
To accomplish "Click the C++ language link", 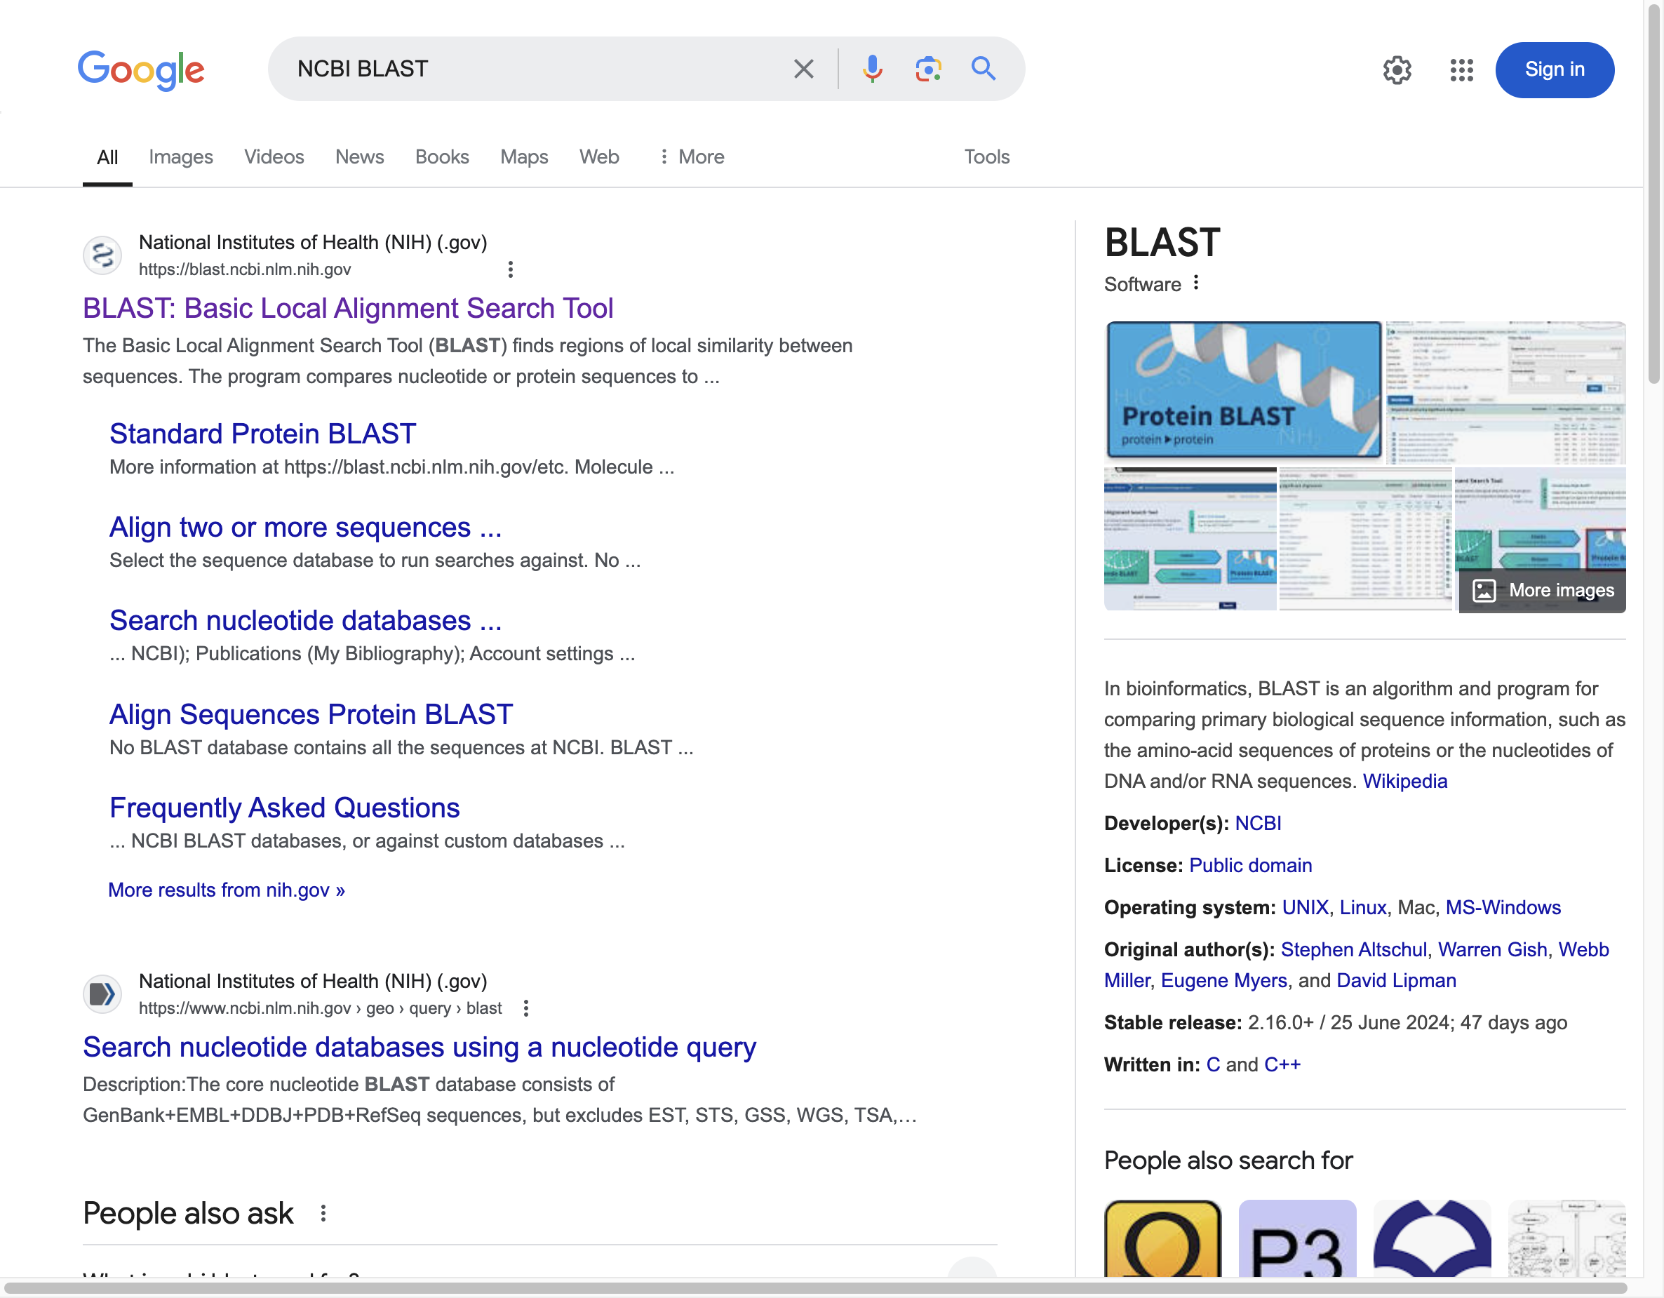I will pyautogui.click(x=1282, y=1065).
